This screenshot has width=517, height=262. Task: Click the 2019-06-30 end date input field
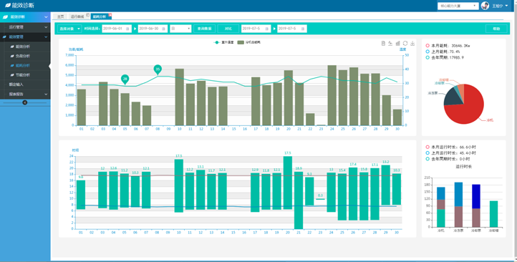coord(153,29)
